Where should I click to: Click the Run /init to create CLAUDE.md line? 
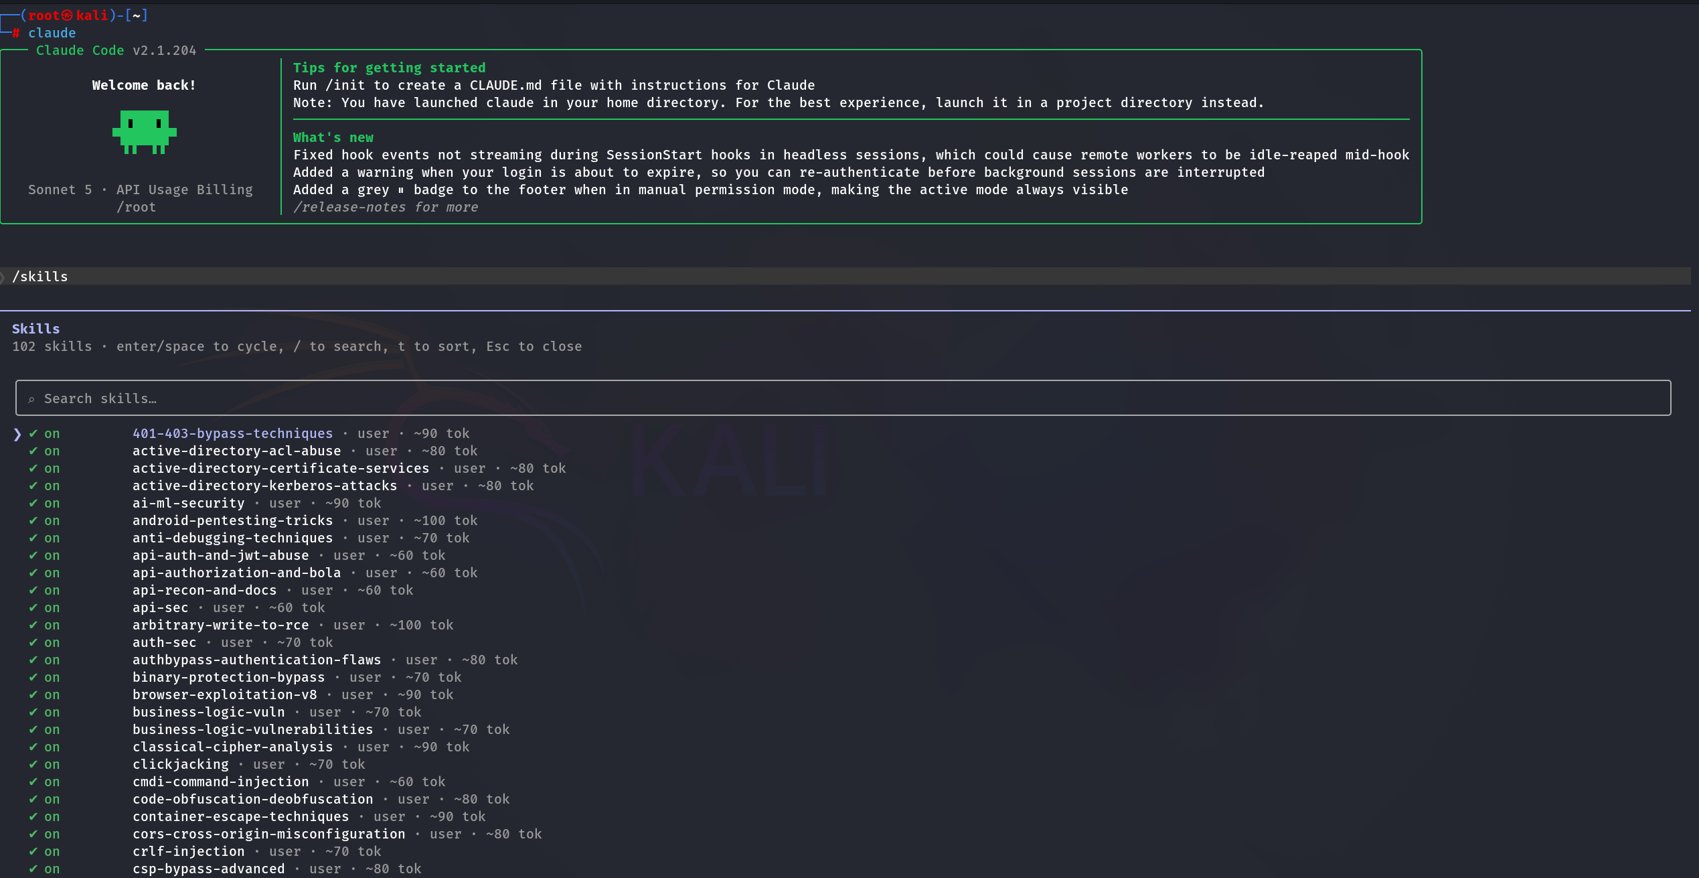pyautogui.click(x=554, y=85)
